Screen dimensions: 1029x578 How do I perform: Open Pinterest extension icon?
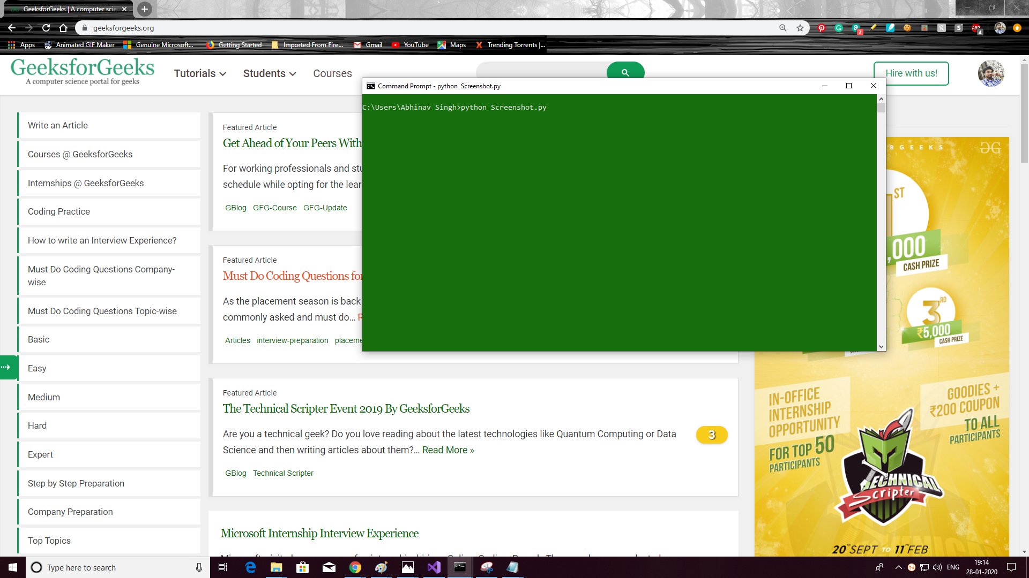[x=821, y=28]
